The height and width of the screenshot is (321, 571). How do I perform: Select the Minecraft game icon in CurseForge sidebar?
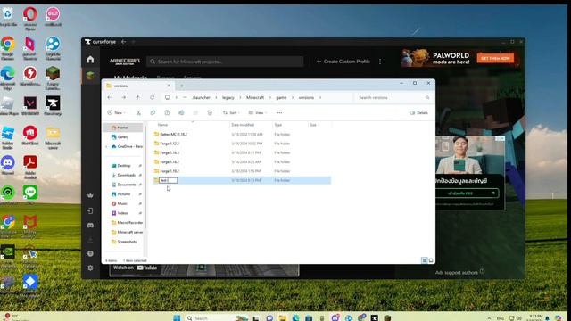90,75
